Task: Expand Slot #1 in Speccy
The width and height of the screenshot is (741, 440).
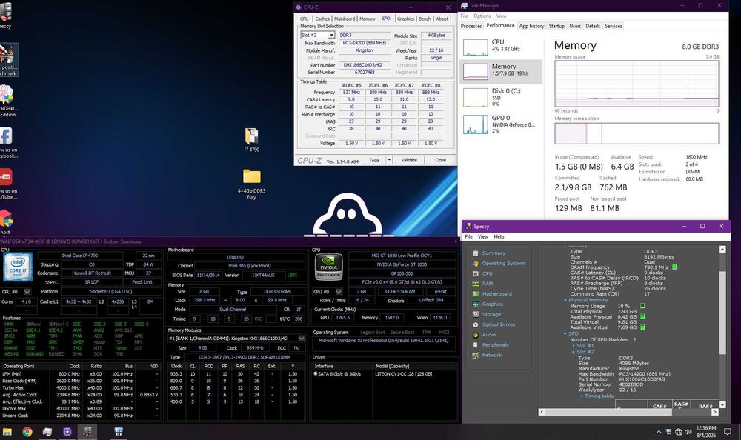Action: (x=574, y=346)
